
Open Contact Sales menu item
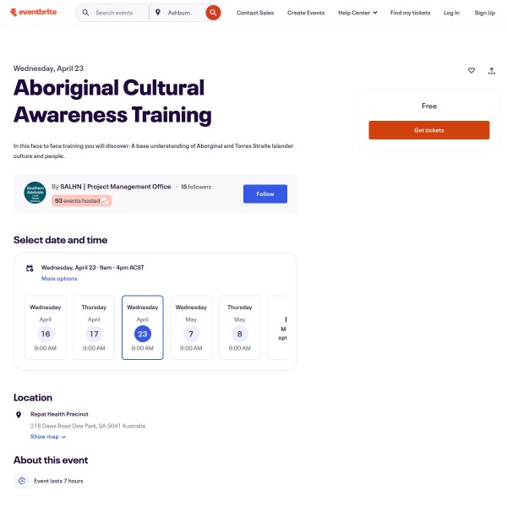[255, 13]
